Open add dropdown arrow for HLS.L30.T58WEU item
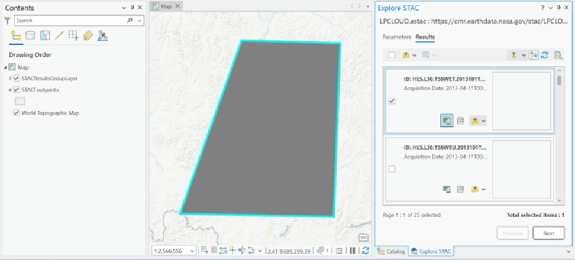 [484, 189]
